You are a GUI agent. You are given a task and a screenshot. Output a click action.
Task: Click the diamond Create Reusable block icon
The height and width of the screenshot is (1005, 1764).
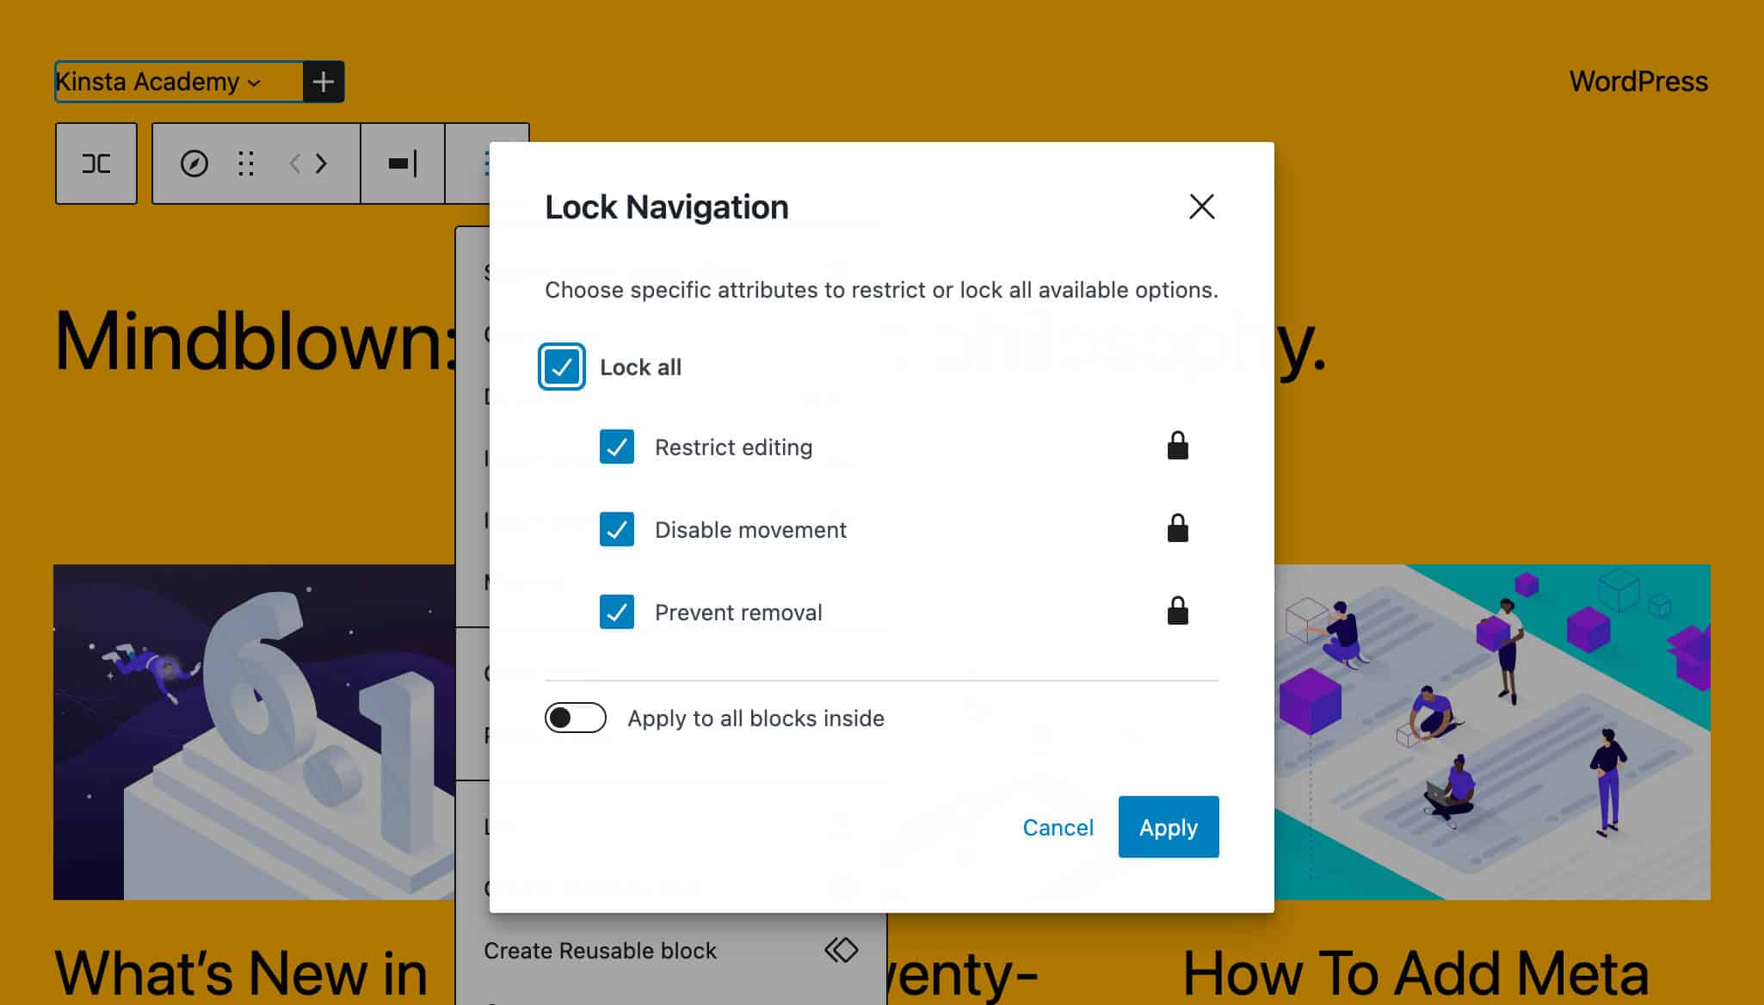coord(843,951)
